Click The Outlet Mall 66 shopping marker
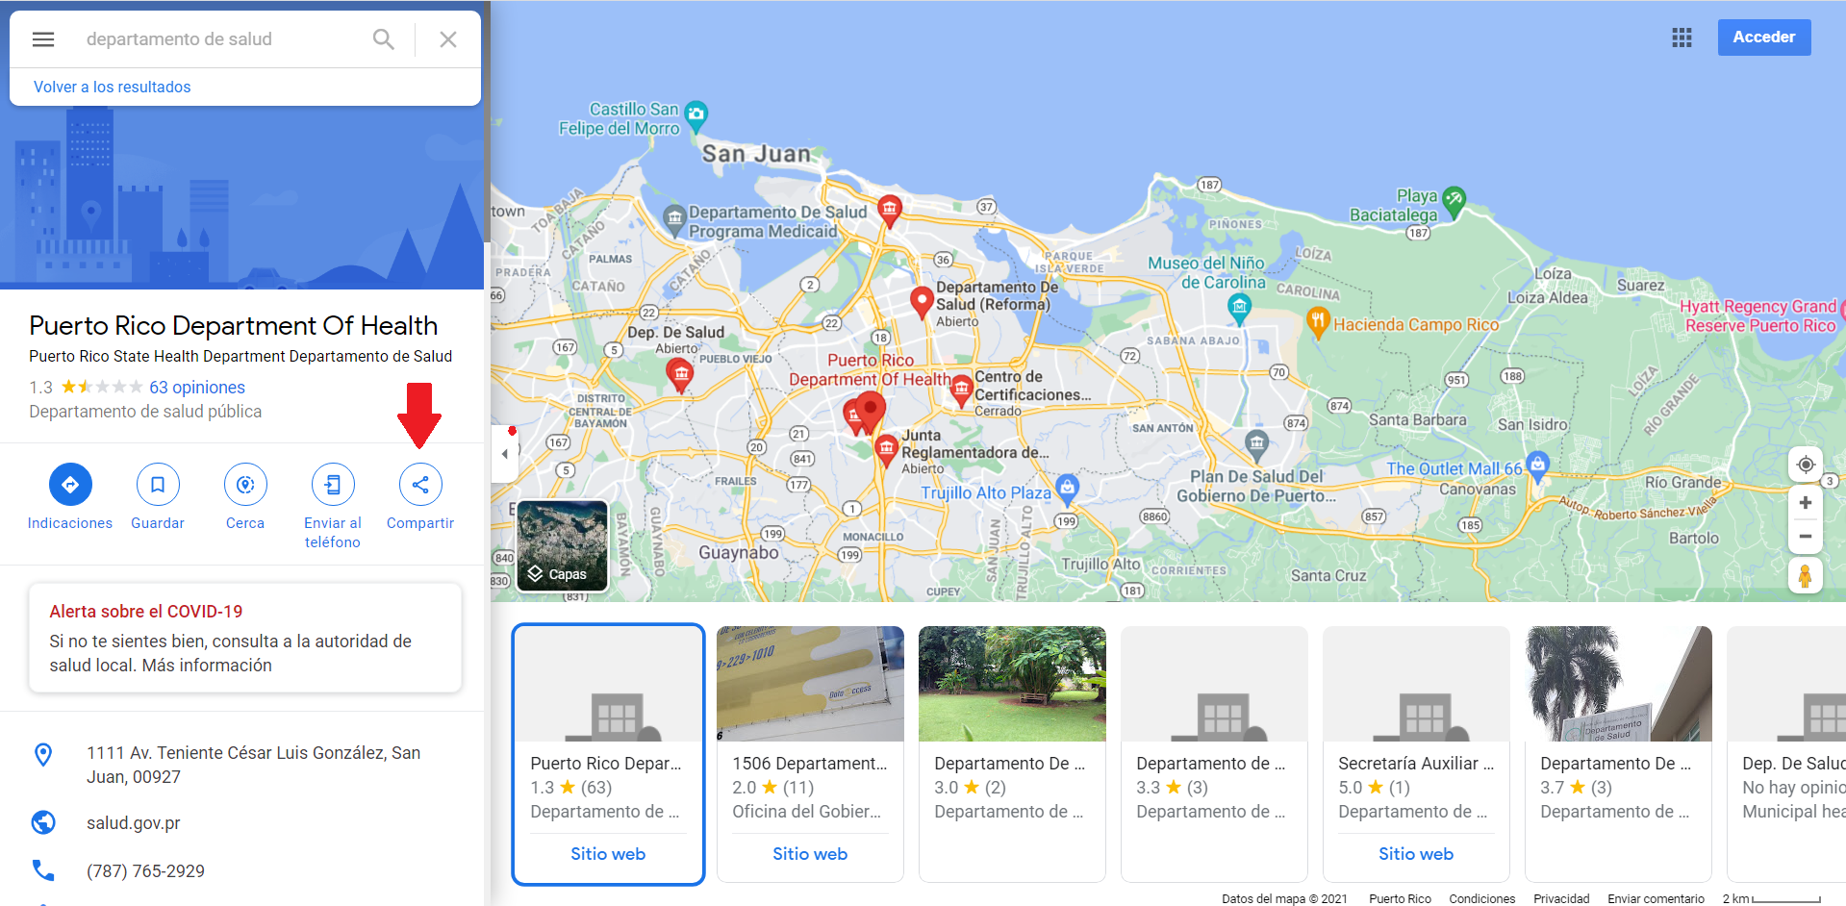Viewport: 1846px width, 906px height. [x=1537, y=466]
